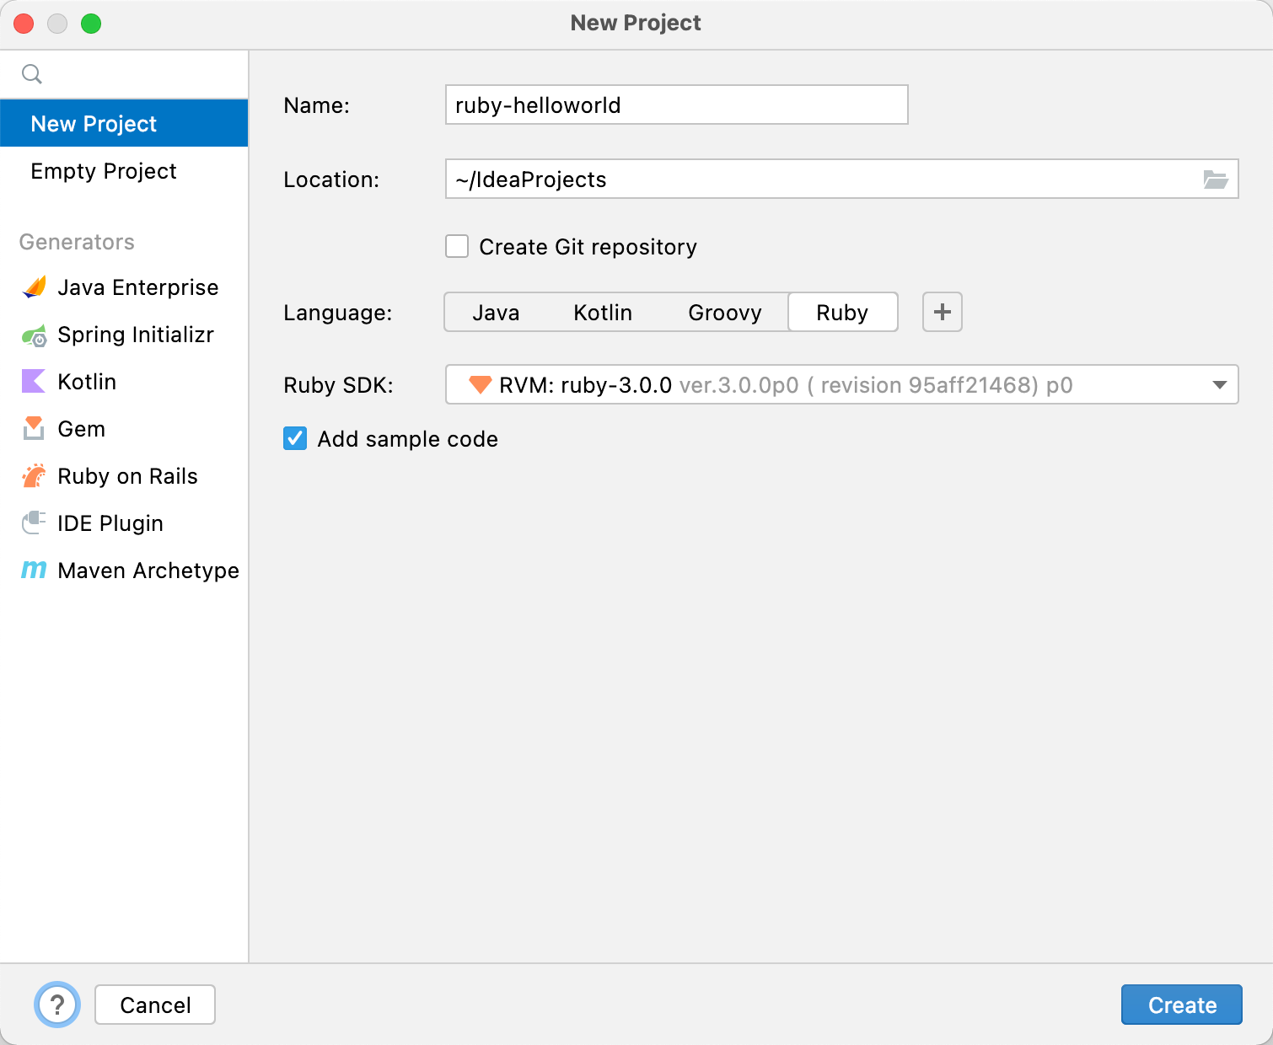Select Empty Project in sidebar

(124, 171)
